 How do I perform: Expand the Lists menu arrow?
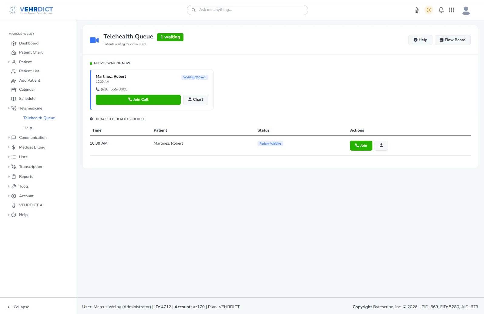9,157
